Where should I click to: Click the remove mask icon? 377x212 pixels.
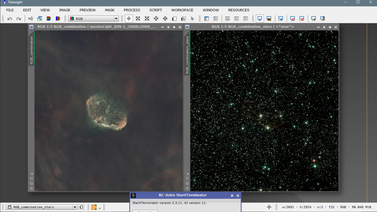tap(216, 18)
